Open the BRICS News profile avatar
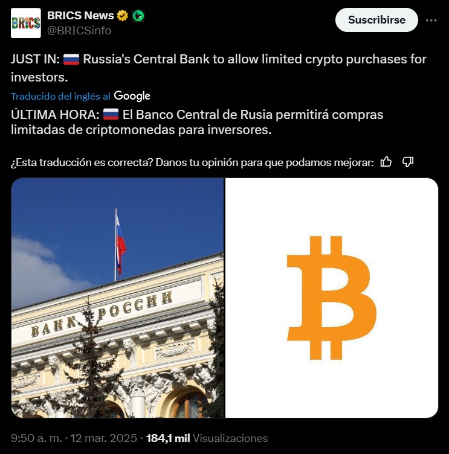This screenshot has height=454, width=449. coord(26,23)
